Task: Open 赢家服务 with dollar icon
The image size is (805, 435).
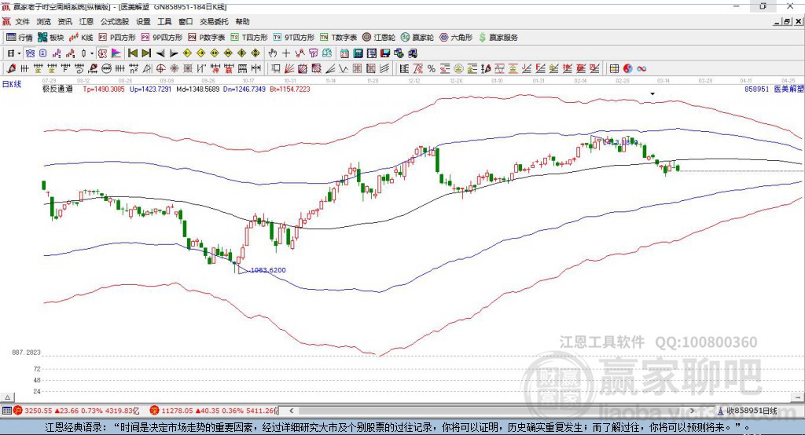Action: click(x=498, y=38)
